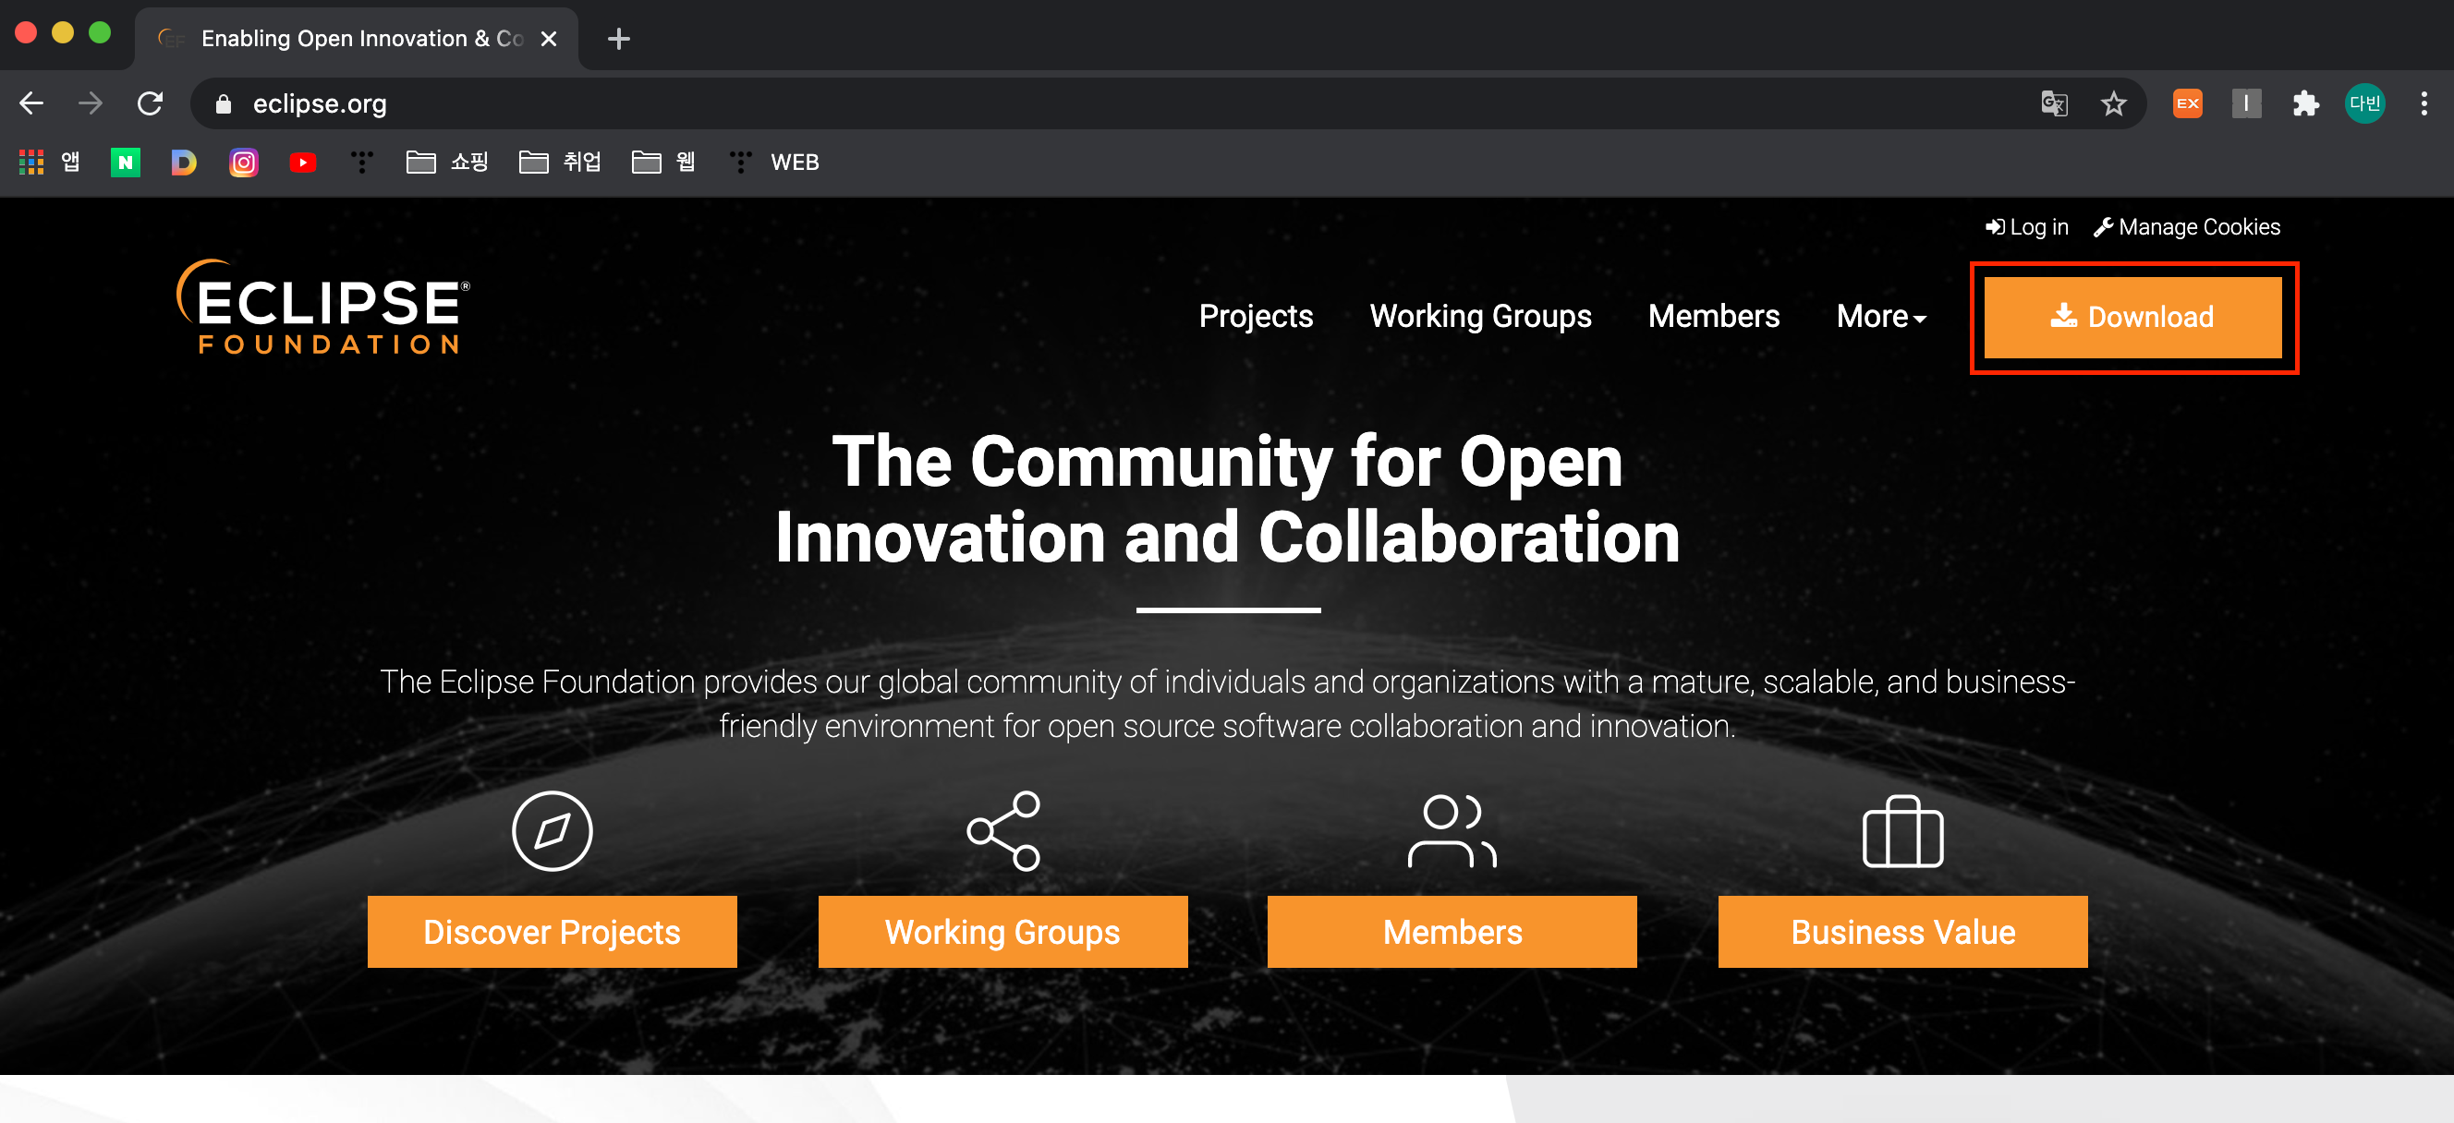The width and height of the screenshot is (2454, 1123).
Task: Expand the More navigation dropdown
Action: coord(1879,316)
